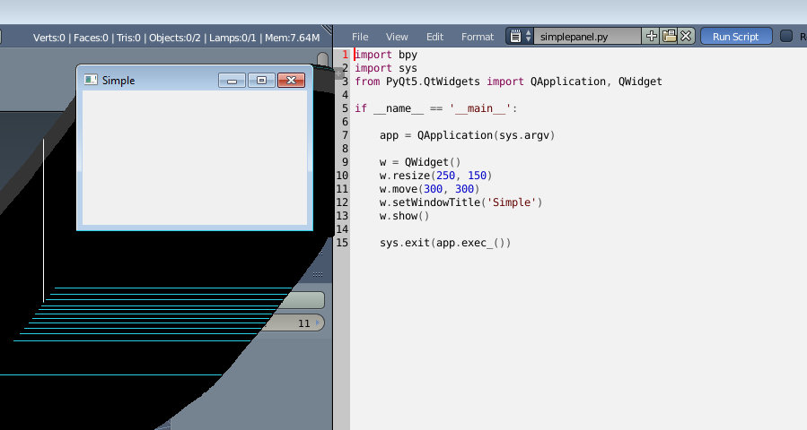This screenshot has width=807, height=430.
Task: Toggle the checkbox next to Run Script
Action: [x=786, y=37]
